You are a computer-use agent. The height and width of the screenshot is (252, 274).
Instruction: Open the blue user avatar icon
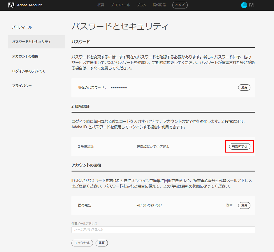tap(244, 5)
